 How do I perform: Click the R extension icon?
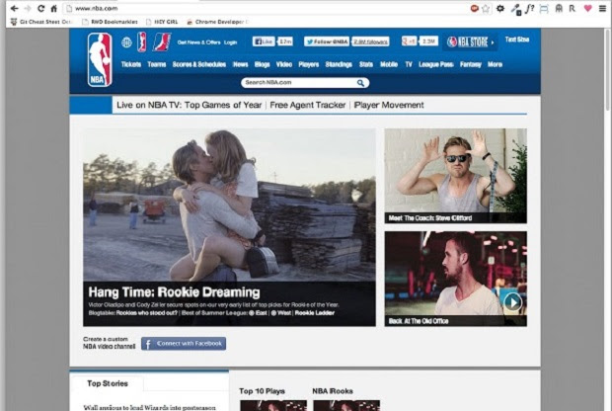(x=573, y=8)
